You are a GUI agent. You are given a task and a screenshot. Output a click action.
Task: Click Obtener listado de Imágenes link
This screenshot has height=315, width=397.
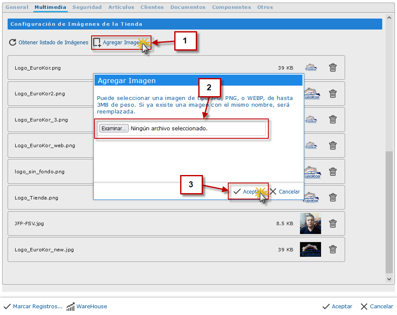point(54,42)
